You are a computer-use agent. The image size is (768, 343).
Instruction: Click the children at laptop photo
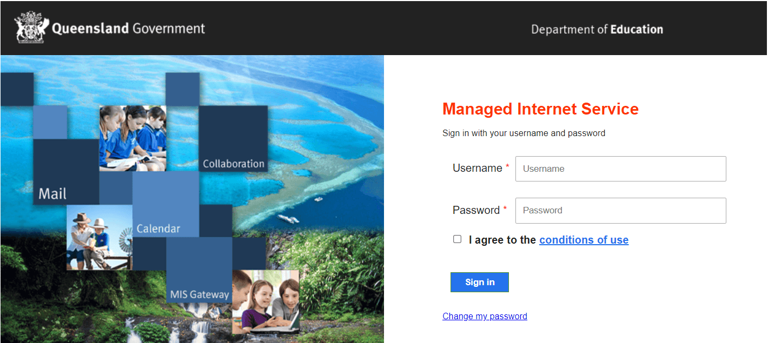266,301
